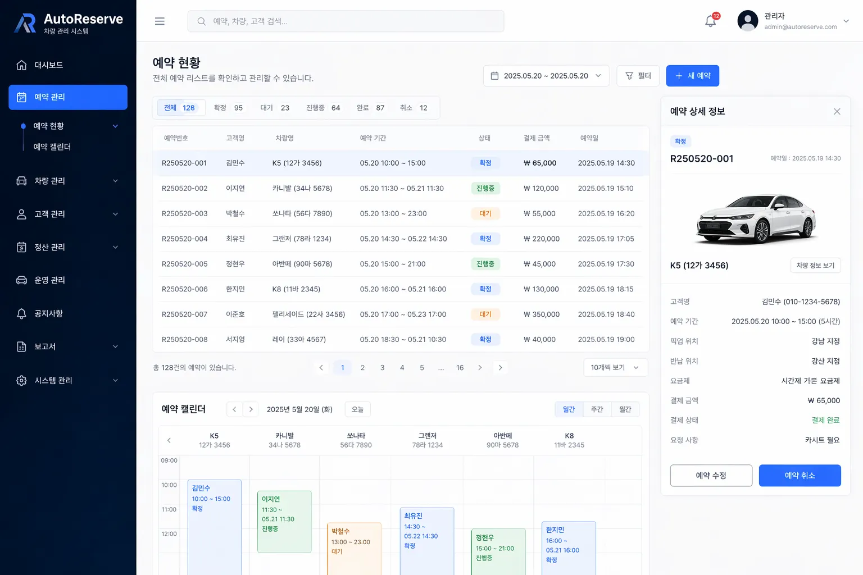Switch calendar to 일간 view
This screenshot has width=863, height=575.
tap(569, 409)
